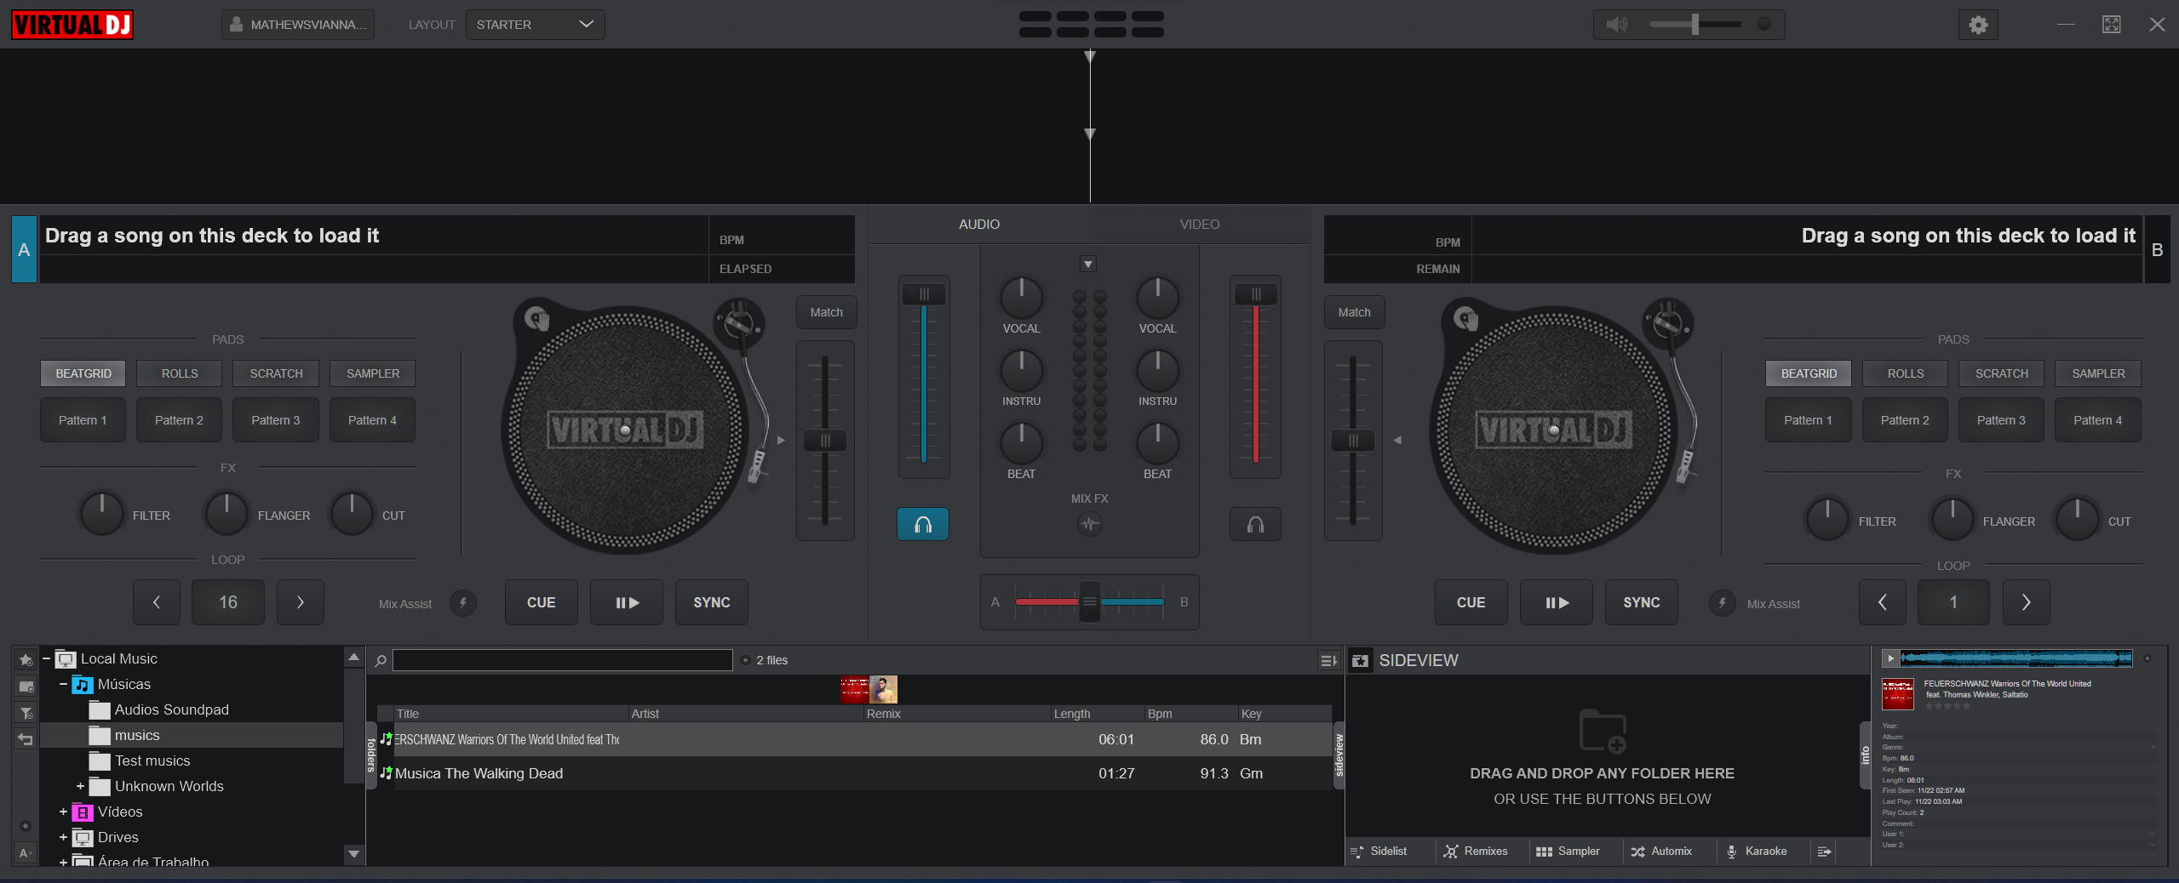Open the mixer dropdown arrow above meters
The width and height of the screenshot is (2179, 883).
click(x=1088, y=265)
